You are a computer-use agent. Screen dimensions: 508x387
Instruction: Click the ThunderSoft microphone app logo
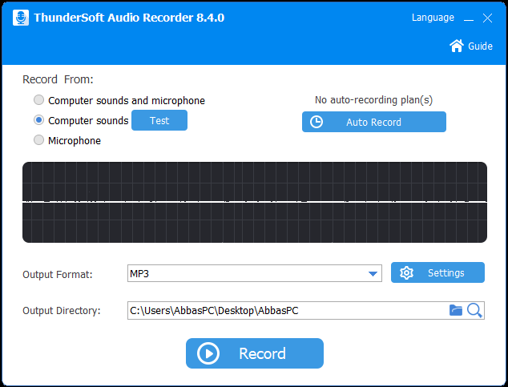[x=21, y=18]
